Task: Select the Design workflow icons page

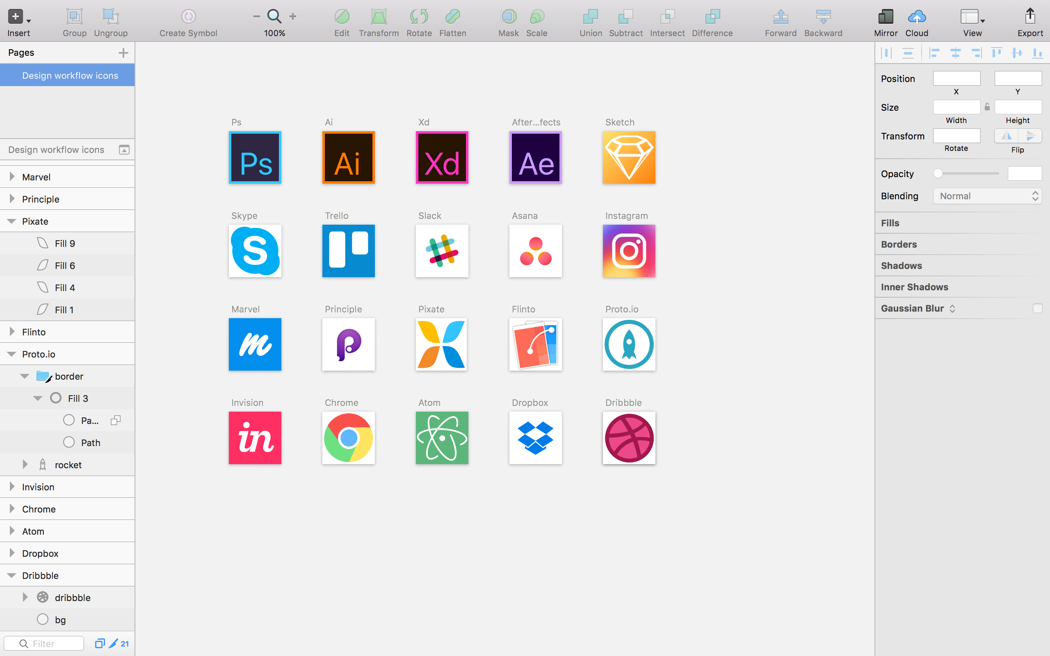Action: click(x=67, y=75)
